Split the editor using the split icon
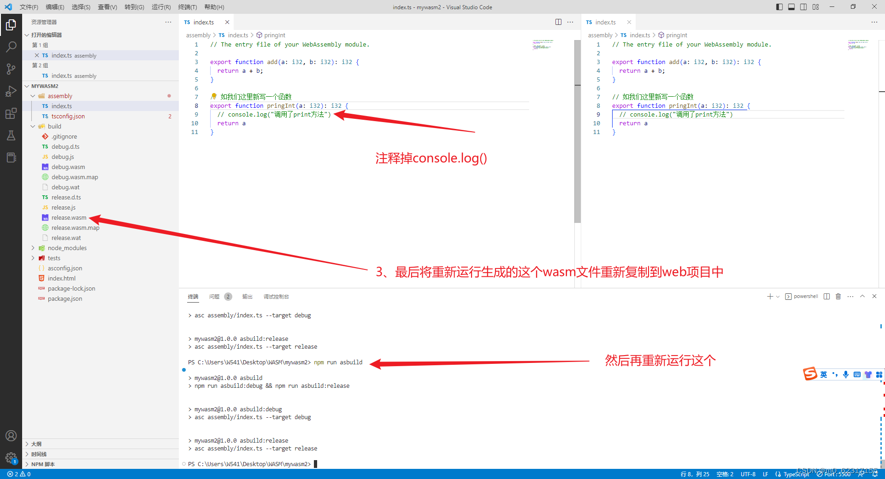 click(x=558, y=22)
